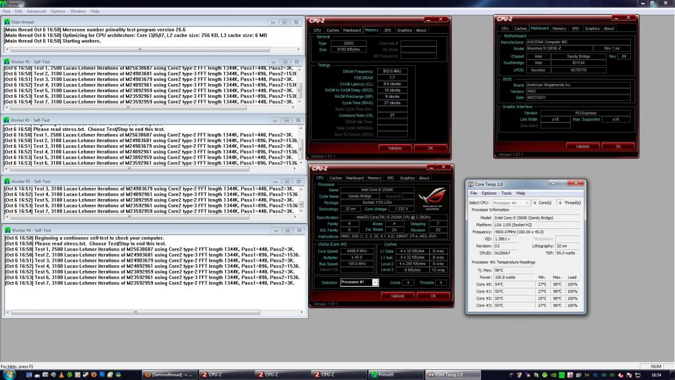Viewport: 675px width, 380px height.
Task: Launch Photoshop from quick launch Ps icon
Action: coord(102,375)
